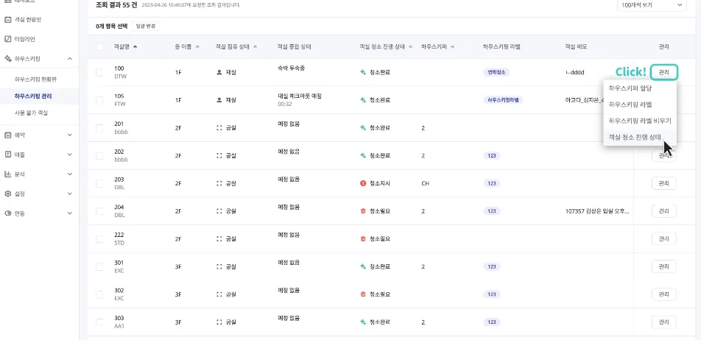
Task: Click the 타임라인 sidebar icon
Action: (8, 38)
